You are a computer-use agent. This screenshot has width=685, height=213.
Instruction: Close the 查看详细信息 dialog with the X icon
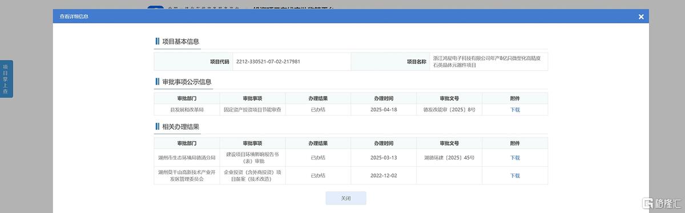(641, 17)
